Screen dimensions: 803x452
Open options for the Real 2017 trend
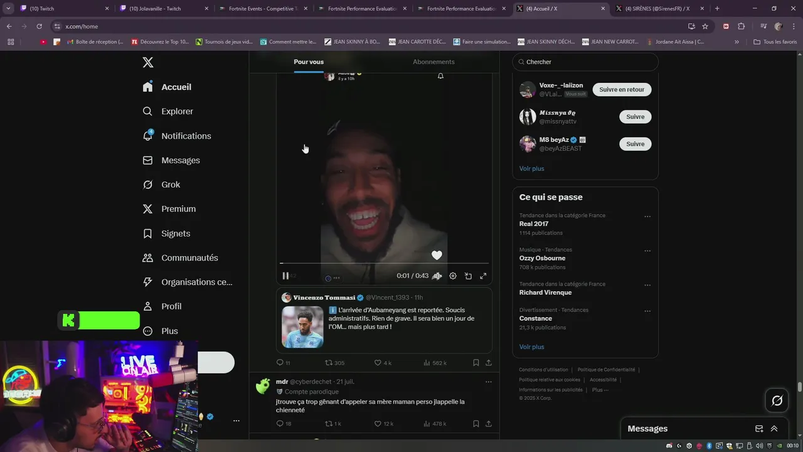point(647,217)
